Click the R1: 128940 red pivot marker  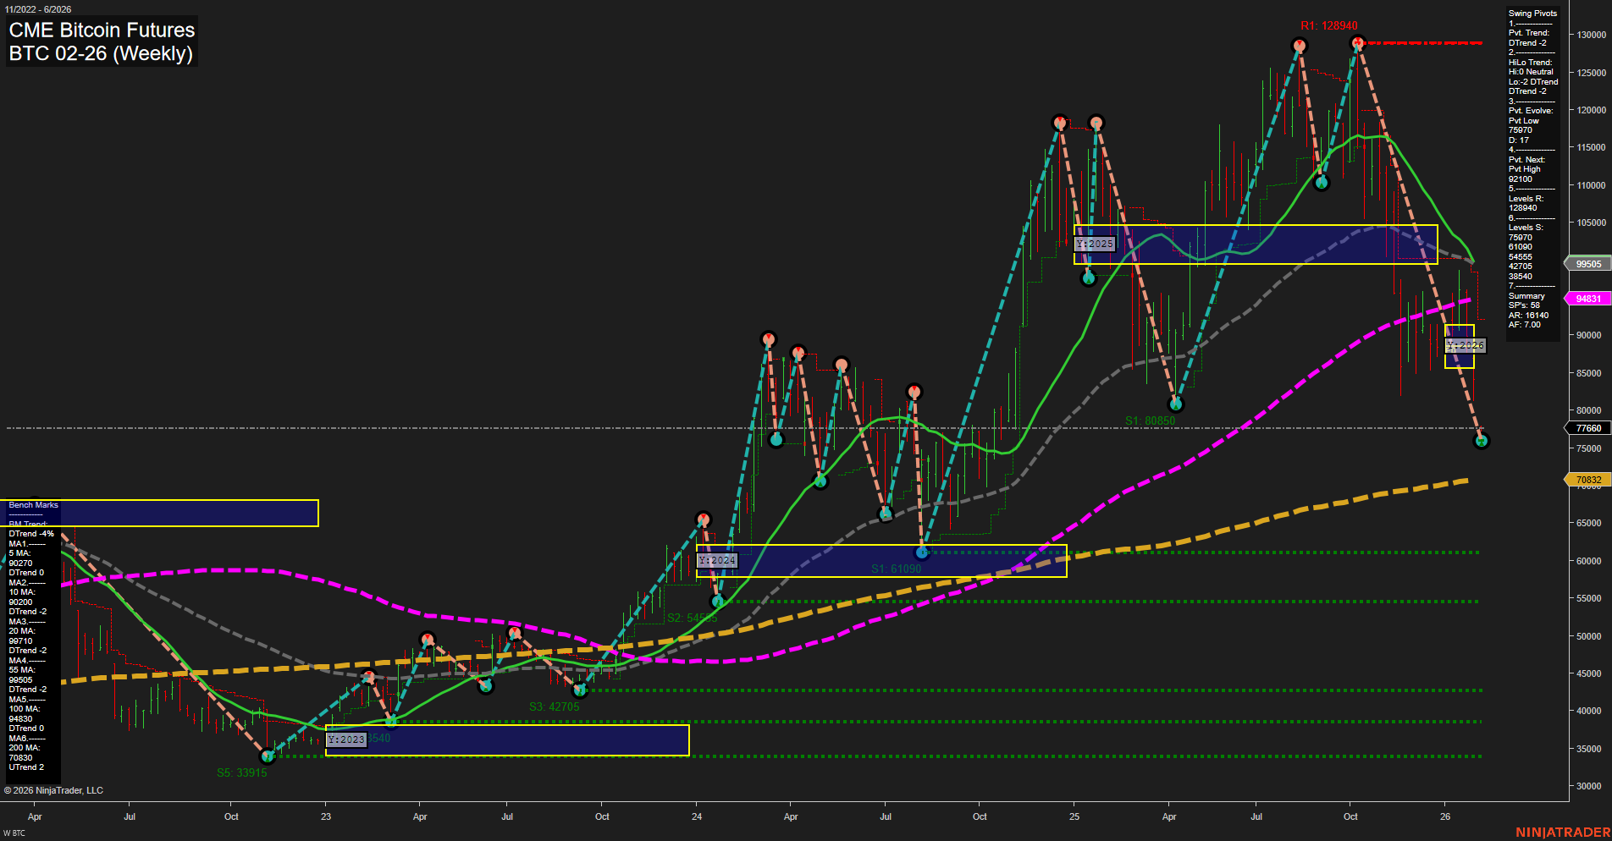(1358, 41)
